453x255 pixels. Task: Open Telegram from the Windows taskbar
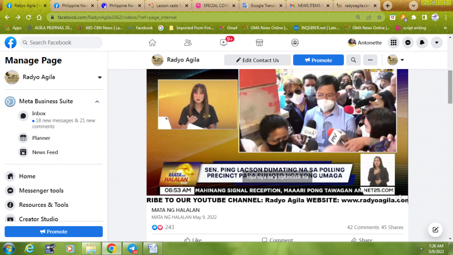(133, 248)
